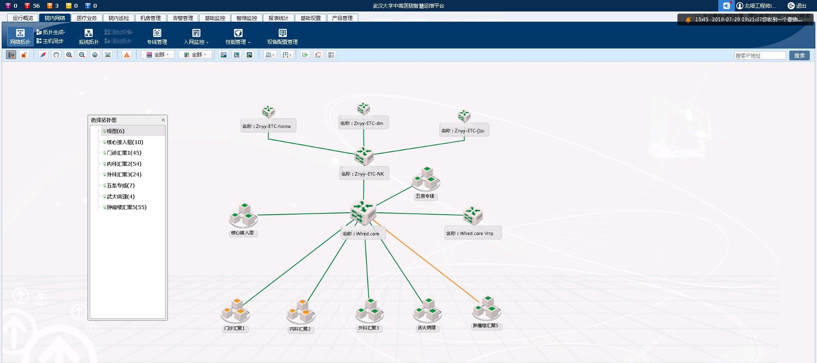The height and width of the screenshot is (363, 817).
Task: Click the zoom in magnifier icon
Action: point(69,55)
